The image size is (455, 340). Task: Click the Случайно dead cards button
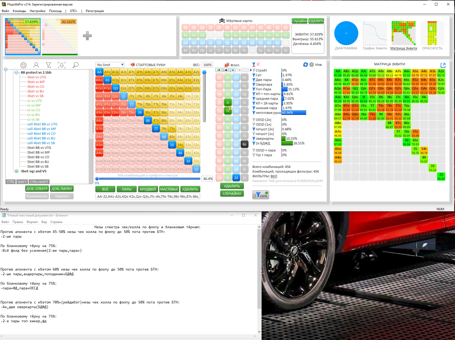[299, 21]
